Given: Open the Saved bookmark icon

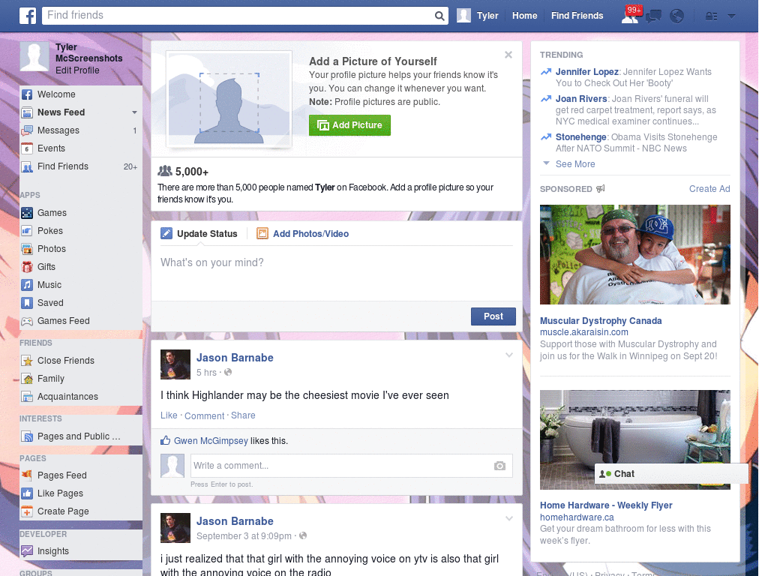Looking at the screenshot, I should tap(27, 303).
